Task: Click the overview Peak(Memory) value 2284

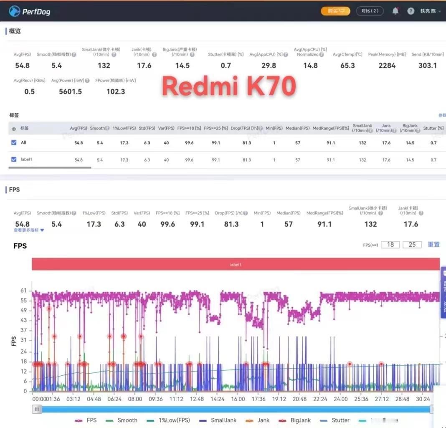Action: pyautogui.click(x=387, y=66)
